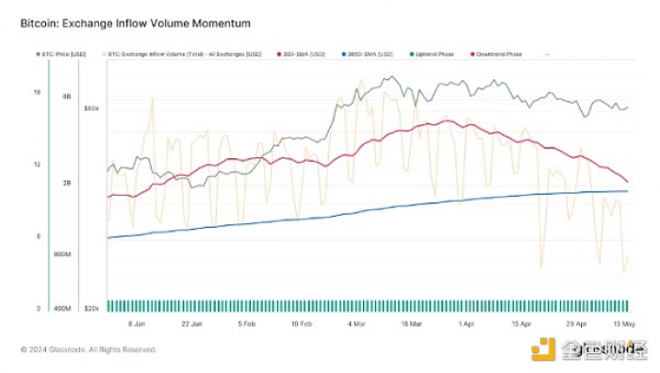The width and height of the screenshot is (660, 373).
Task: Toggle the Exchange Inflow Volume legend entry
Action: (x=182, y=55)
